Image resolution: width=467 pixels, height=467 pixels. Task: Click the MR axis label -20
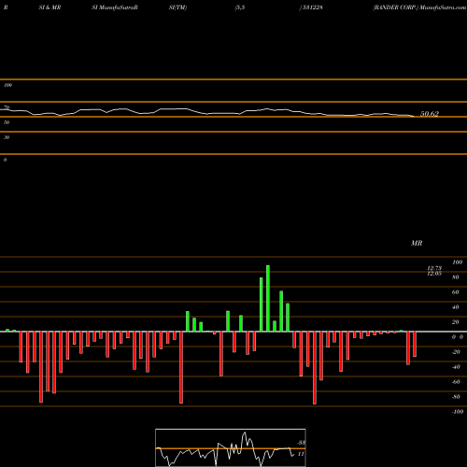click(456, 352)
